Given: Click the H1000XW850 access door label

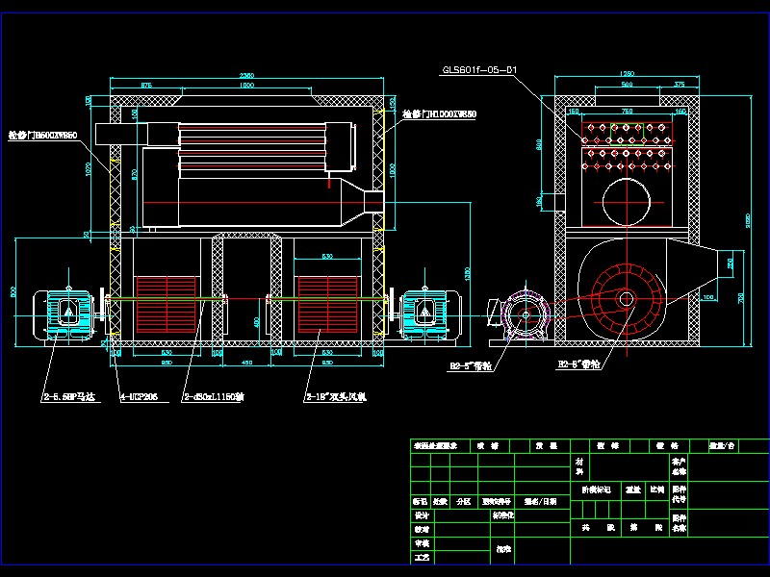Looking at the screenshot, I should click(439, 114).
